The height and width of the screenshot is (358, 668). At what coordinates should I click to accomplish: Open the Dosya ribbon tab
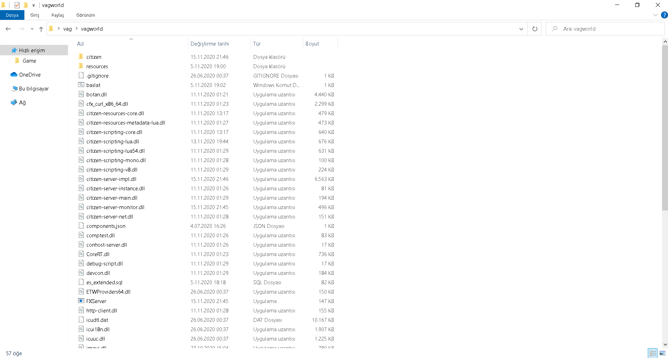click(x=12, y=15)
